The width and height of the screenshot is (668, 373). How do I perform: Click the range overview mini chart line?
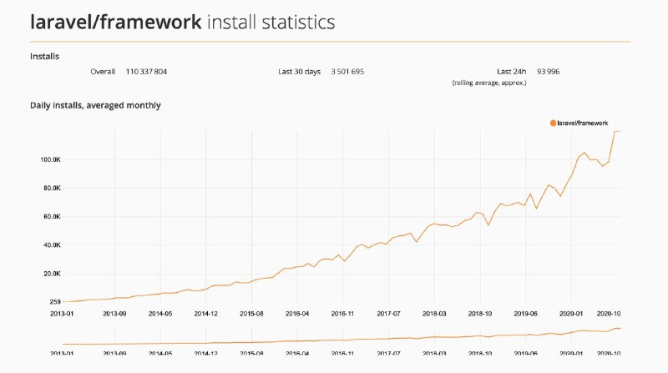pyautogui.click(x=342, y=337)
